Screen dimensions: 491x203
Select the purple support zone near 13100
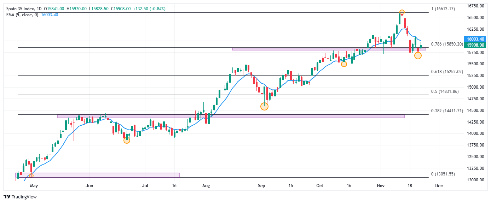pos(98,175)
